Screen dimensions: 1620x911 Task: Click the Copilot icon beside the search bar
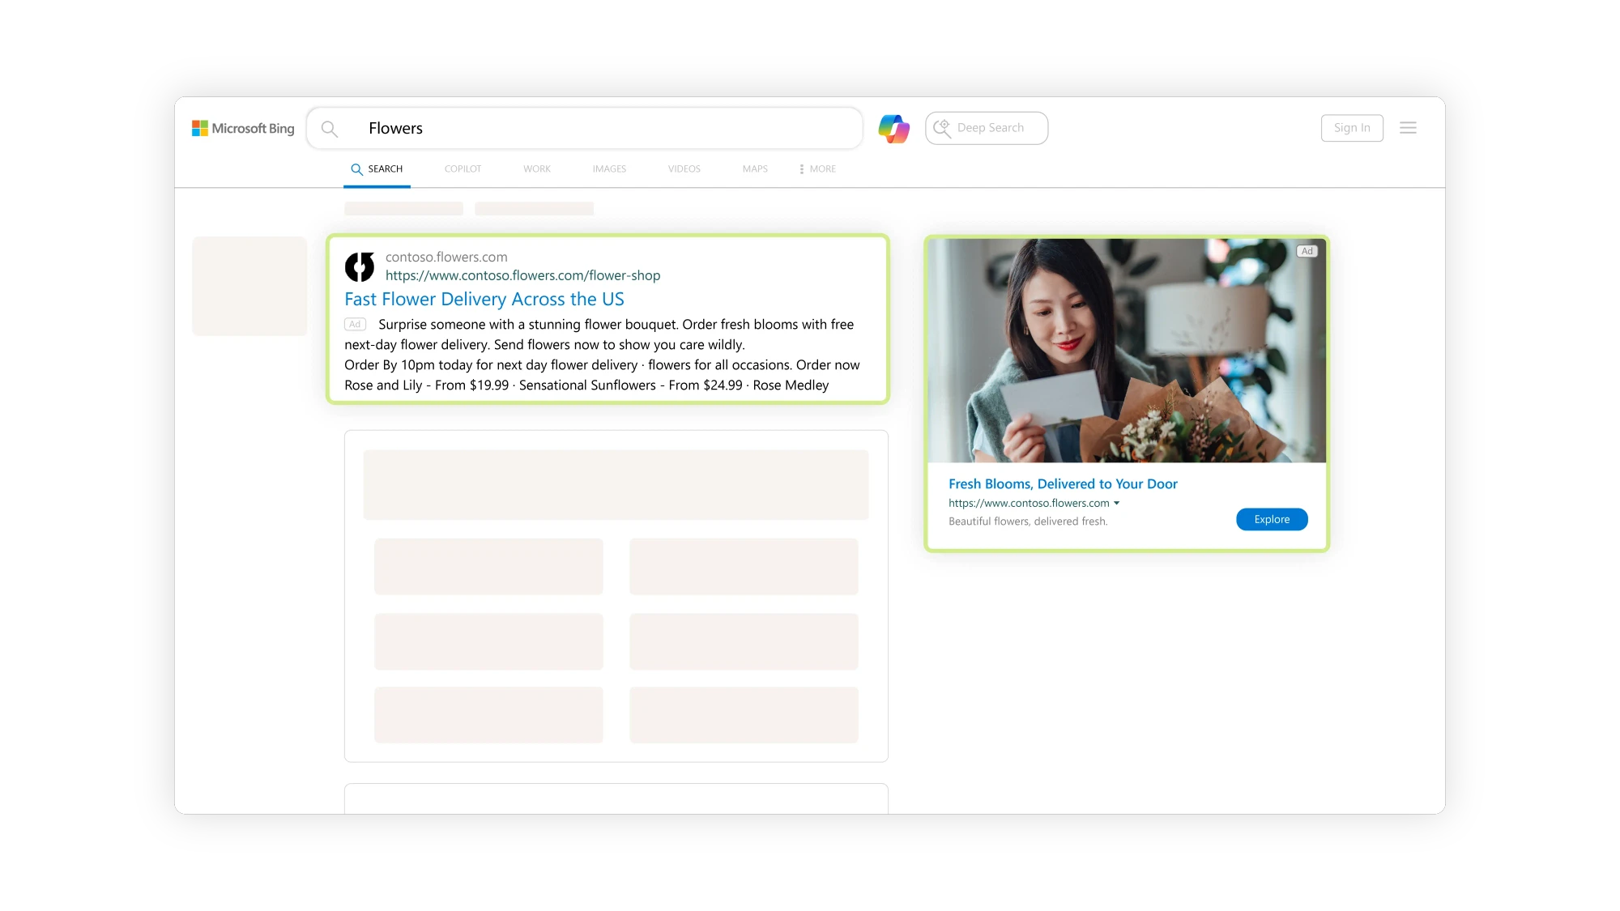(x=893, y=128)
